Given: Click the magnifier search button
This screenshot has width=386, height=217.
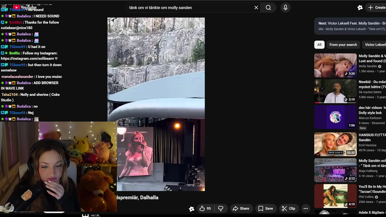Looking at the screenshot, I should pyautogui.click(x=268, y=8).
